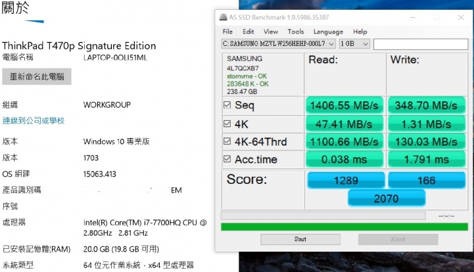Viewport: 474px width, 272px height.
Task: Open the View menu
Action: pyautogui.click(x=271, y=32)
